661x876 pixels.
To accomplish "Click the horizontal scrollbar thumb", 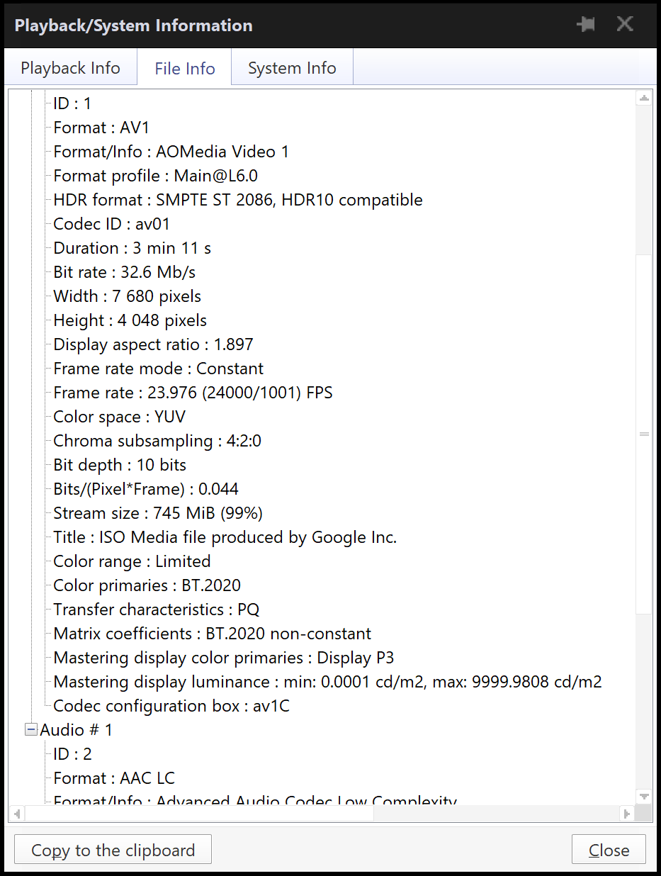I will (x=199, y=814).
